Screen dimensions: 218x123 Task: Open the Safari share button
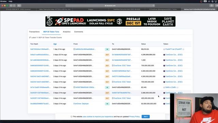pos(212,5)
